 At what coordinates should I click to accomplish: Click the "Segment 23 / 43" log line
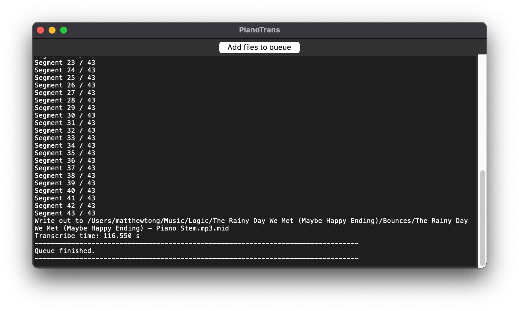point(65,63)
